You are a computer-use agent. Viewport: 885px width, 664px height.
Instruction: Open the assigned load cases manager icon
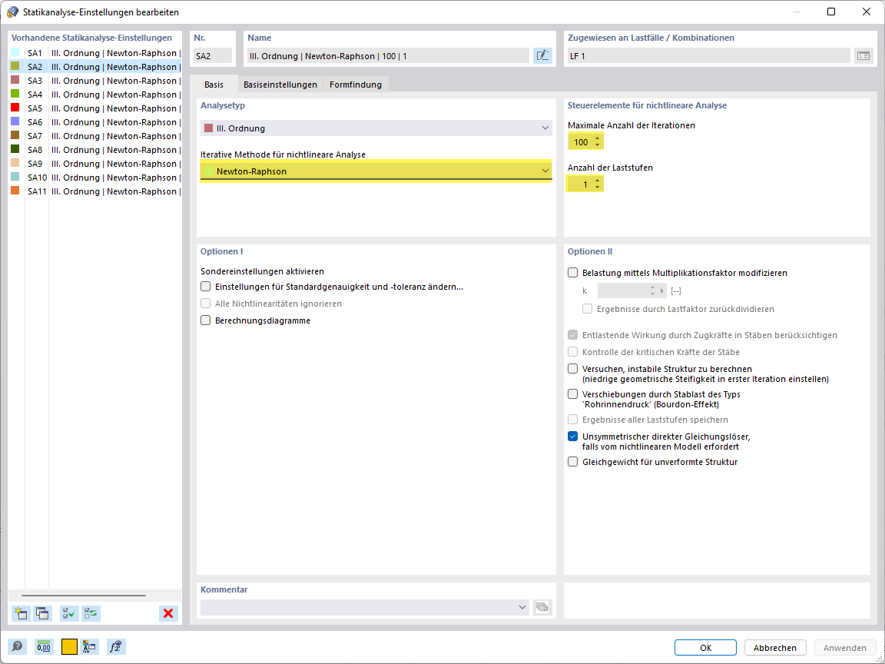(x=863, y=55)
